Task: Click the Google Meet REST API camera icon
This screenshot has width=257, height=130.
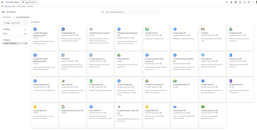Action: (x=175, y=81)
